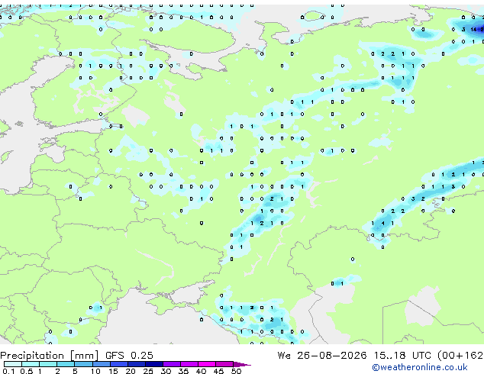Viewport: 484px width, 374px height.
Task: Click the "25" legend scale label
Action: 148,371
